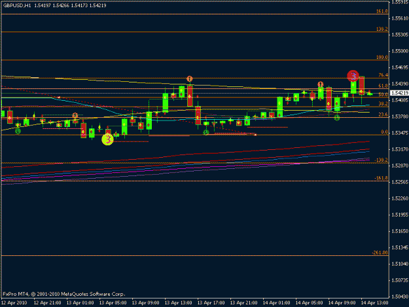Image resolution: width=409 pixels, height=307 pixels.
Task: Click the 13 Apr 13:00 time axis label
Action: coord(179,303)
